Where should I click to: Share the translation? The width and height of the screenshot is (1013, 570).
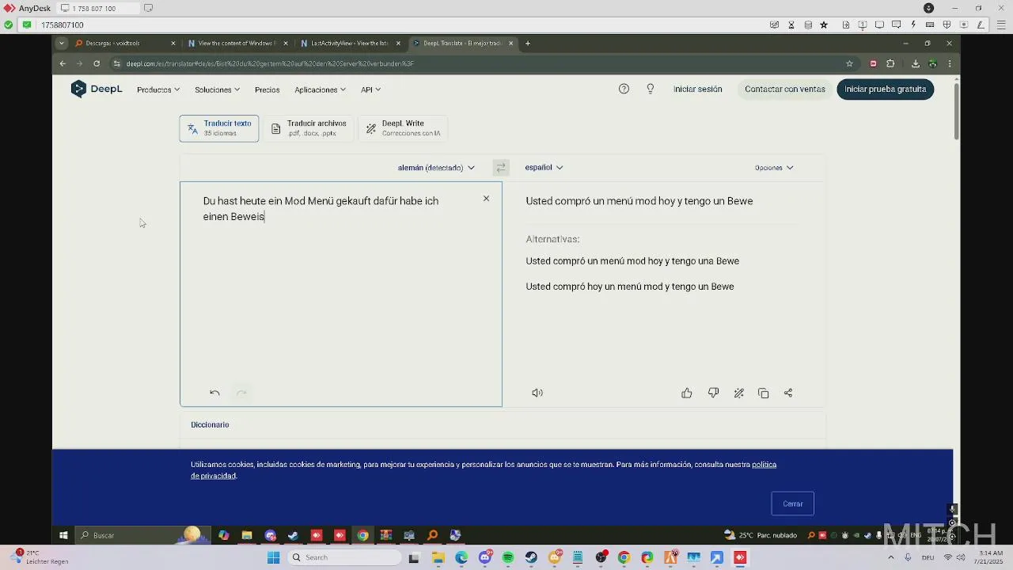coord(788,393)
